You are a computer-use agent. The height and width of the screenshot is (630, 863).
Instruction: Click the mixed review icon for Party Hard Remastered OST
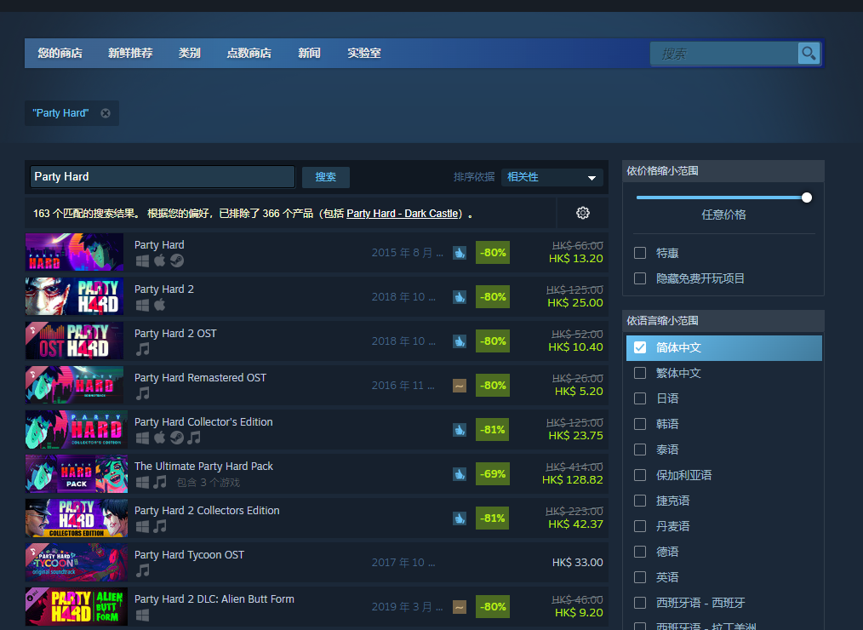click(460, 386)
